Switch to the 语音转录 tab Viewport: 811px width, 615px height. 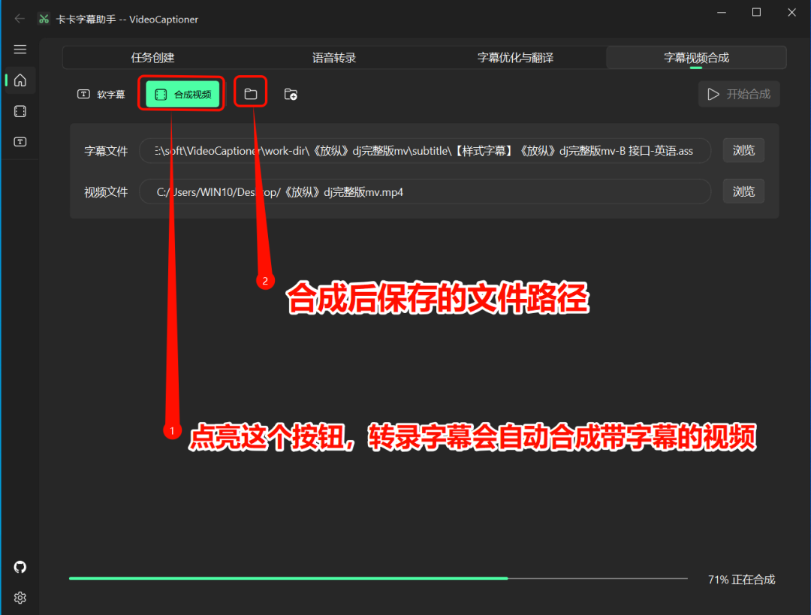334,57
